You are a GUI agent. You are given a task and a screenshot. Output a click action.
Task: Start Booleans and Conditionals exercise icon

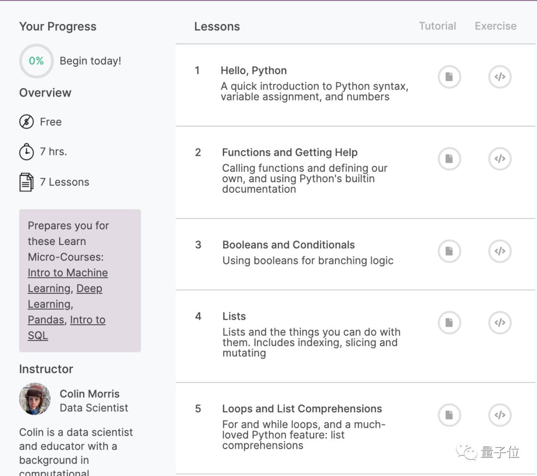pyautogui.click(x=500, y=251)
